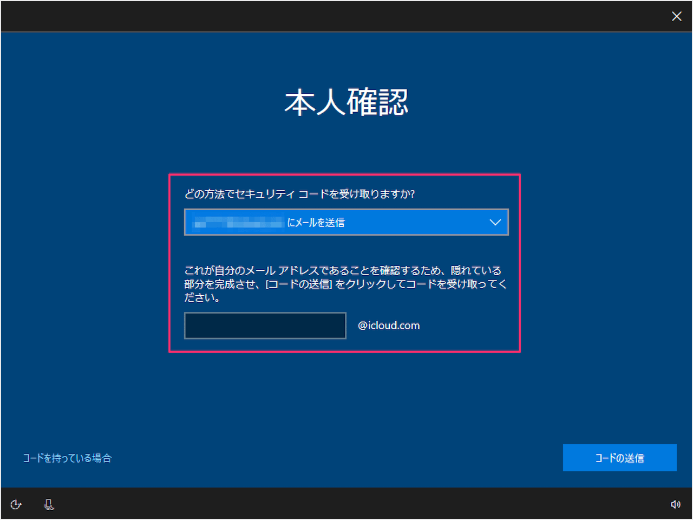Click the コードの送信 button
Screen dimensions: 693x520
[619, 458]
